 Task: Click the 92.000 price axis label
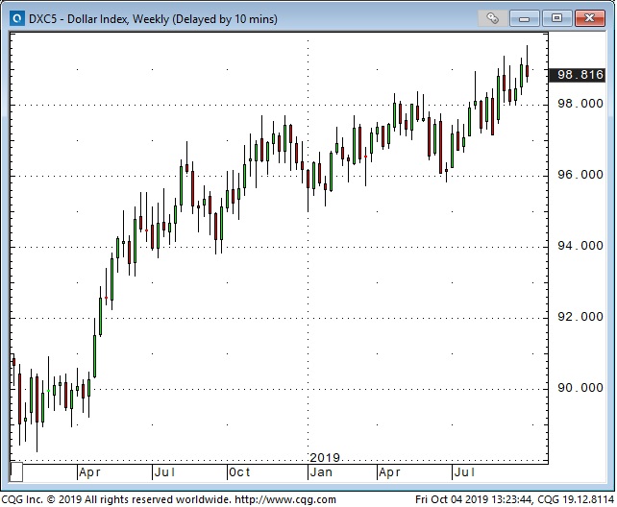coord(580,317)
